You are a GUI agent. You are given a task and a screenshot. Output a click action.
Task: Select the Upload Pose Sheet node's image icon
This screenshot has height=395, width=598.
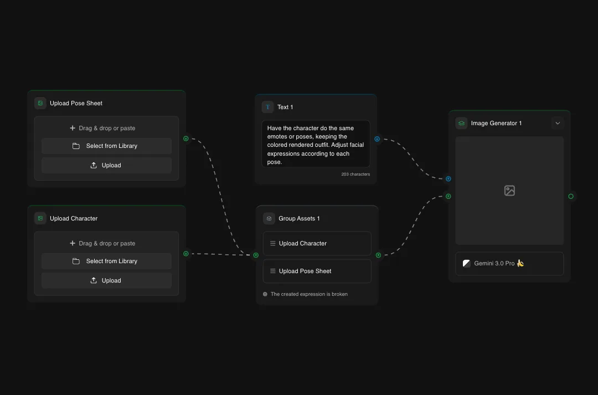tap(40, 103)
